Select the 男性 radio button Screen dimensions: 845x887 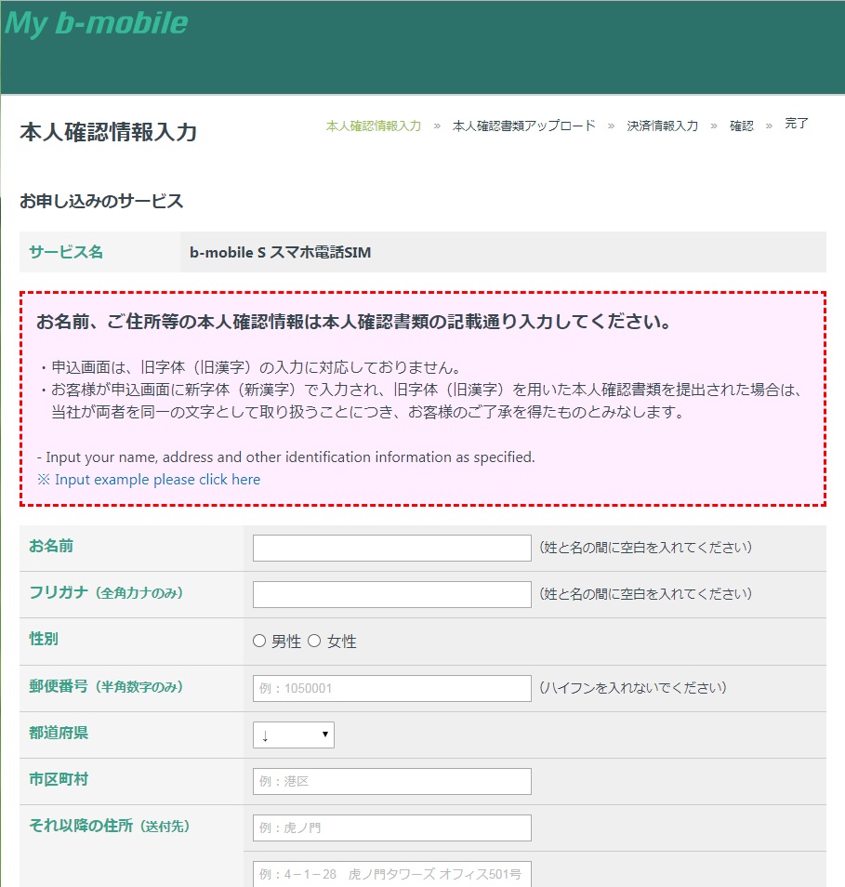259,641
